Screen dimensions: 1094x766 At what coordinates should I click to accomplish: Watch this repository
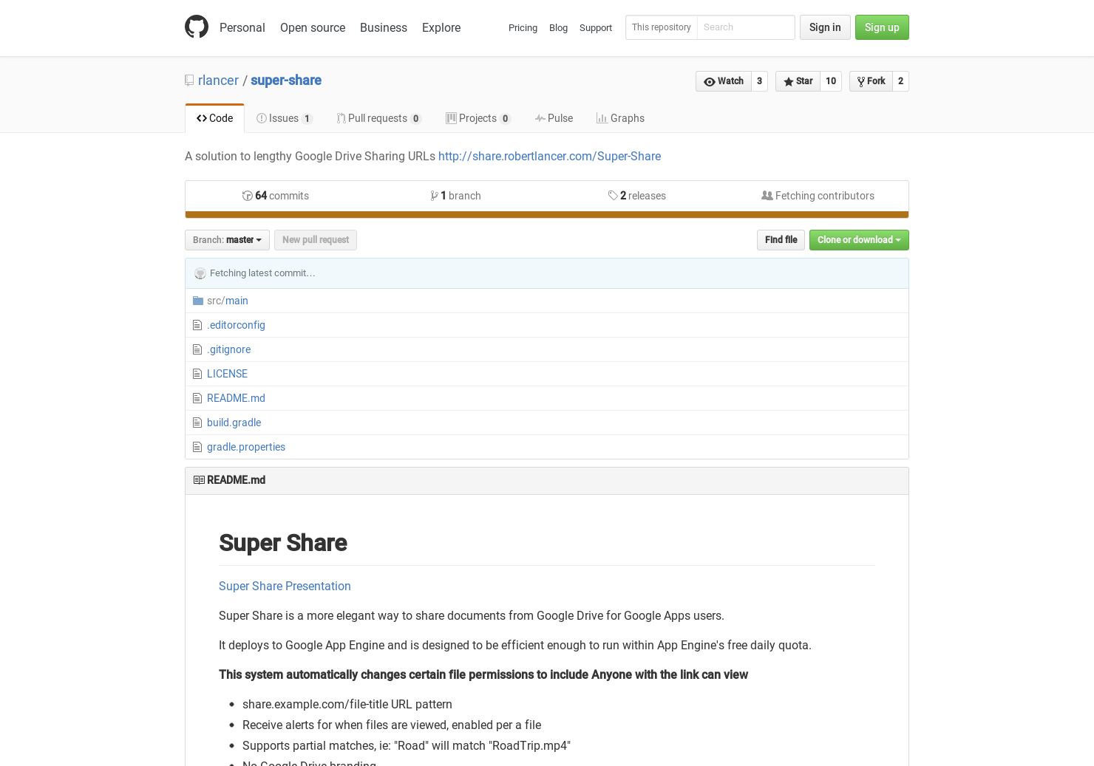point(724,81)
